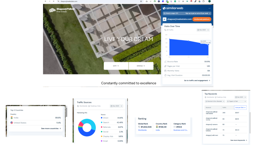
Task: Click the bookmark star in the address bar
Action: [x=141, y=1]
